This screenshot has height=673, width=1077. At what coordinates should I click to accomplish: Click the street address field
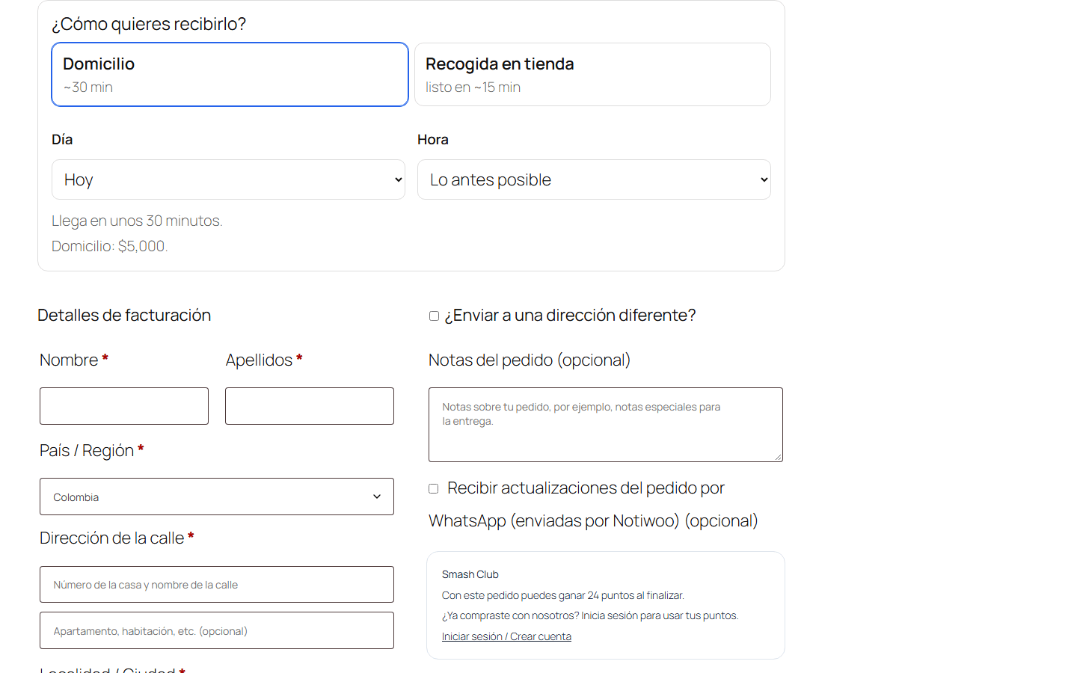click(217, 585)
